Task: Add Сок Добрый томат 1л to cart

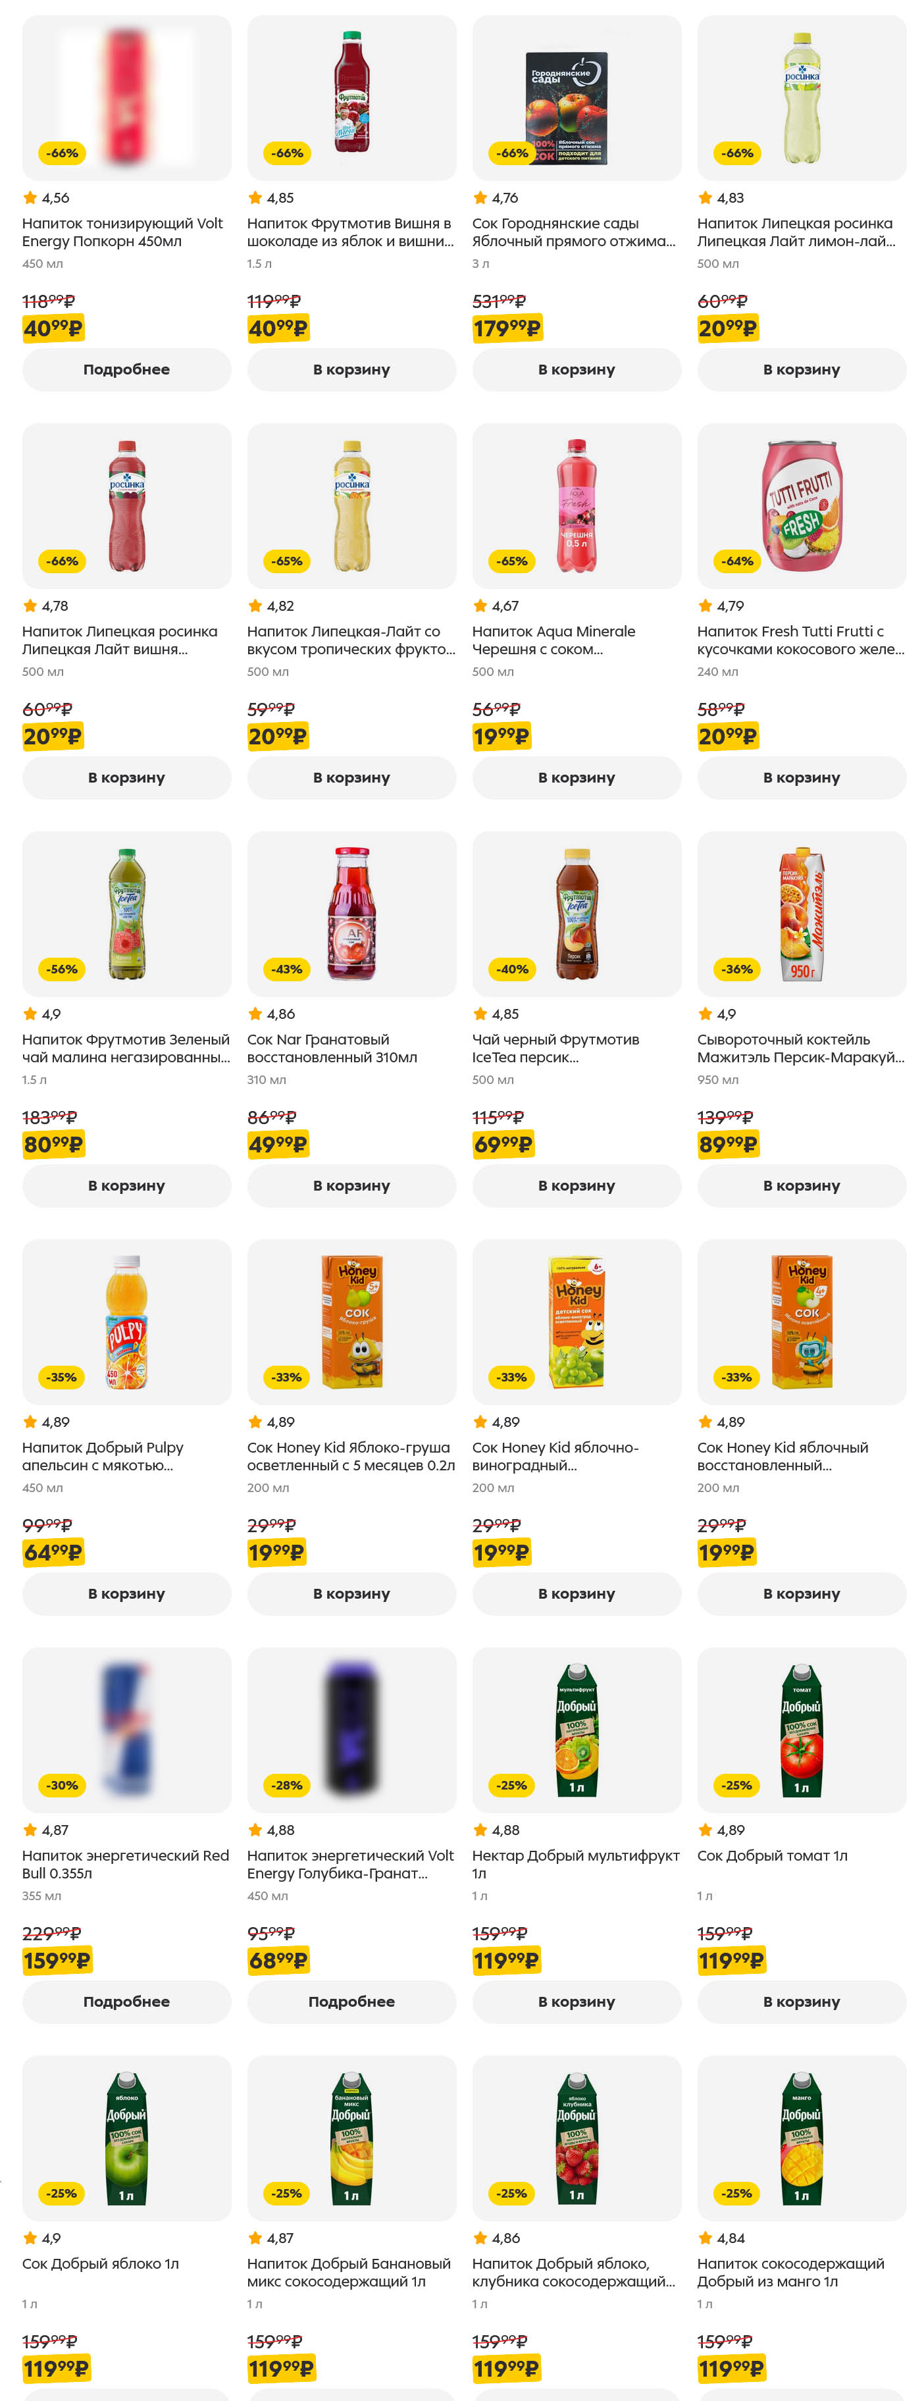Action: point(801,2001)
